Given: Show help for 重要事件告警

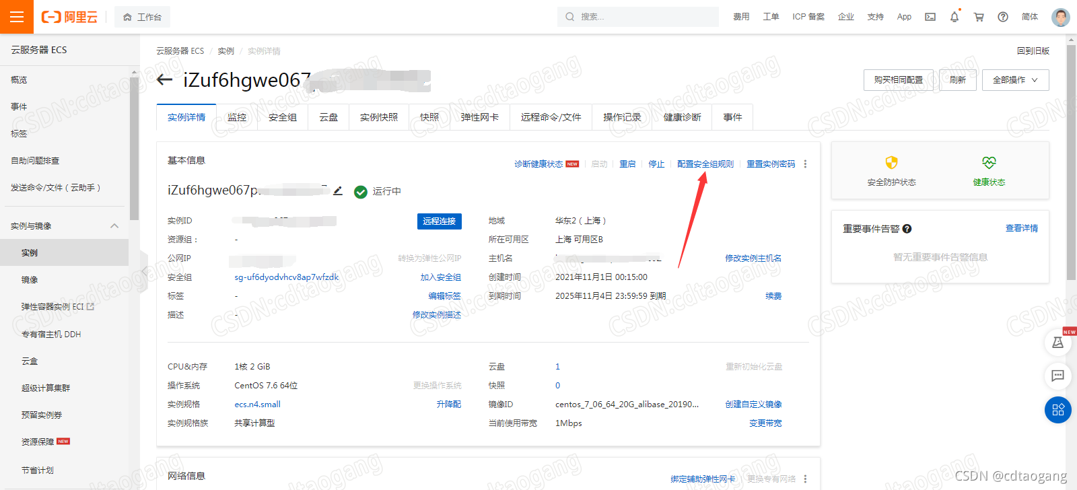Looking at the screenshot, I should [x=907, y=229].
